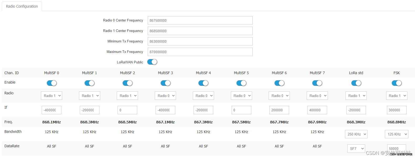Click the Bandwidth row label
The image size is (415, 158).
coord(13,132)
